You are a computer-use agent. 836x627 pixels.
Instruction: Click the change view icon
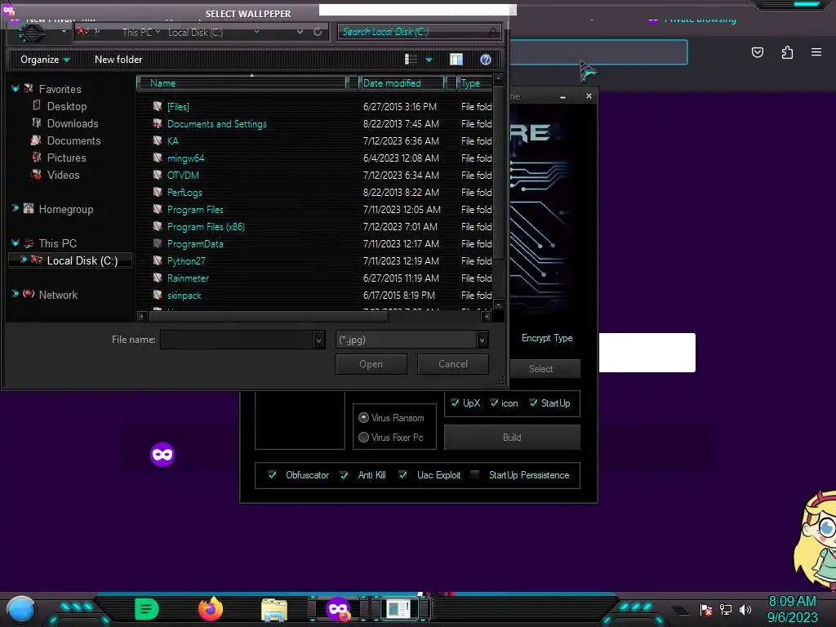click(x=411, y=59)
